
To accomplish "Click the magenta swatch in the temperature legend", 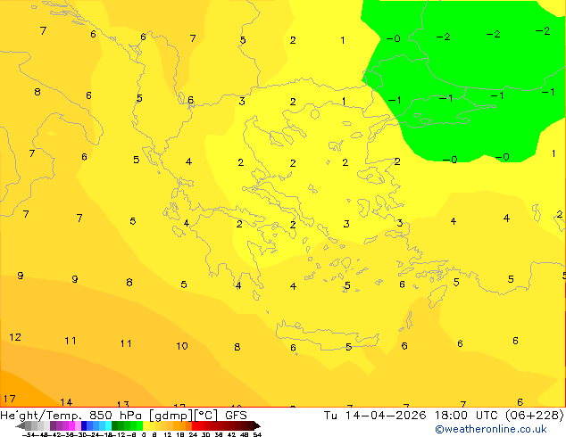I will click(71, 425).
